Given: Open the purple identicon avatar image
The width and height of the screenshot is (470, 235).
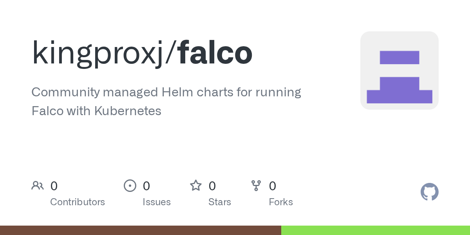Looking at the screenshot, I should click(399, 70).
